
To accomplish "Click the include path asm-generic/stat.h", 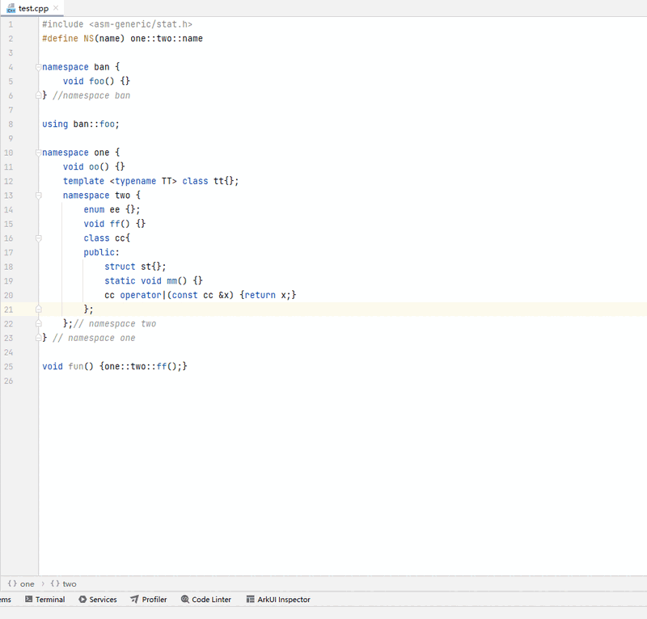I will 140,24.
